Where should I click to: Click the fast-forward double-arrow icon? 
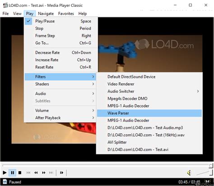44,172
